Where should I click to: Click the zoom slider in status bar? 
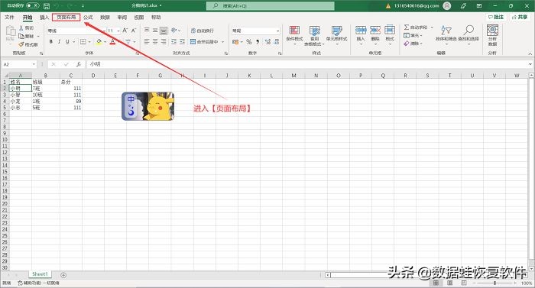(494, 283)
